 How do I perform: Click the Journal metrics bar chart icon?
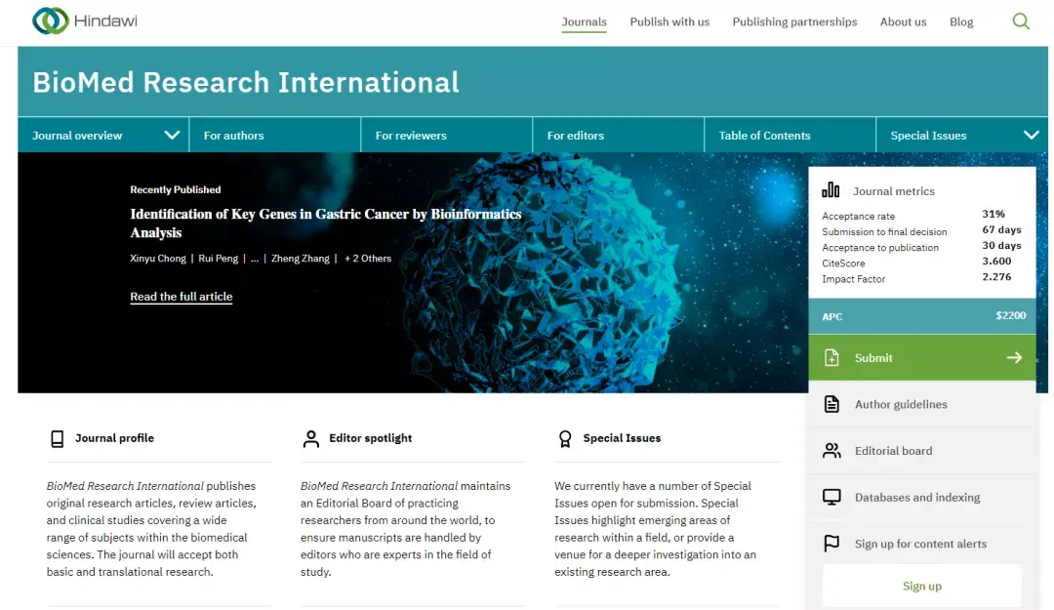click(832, 189)
